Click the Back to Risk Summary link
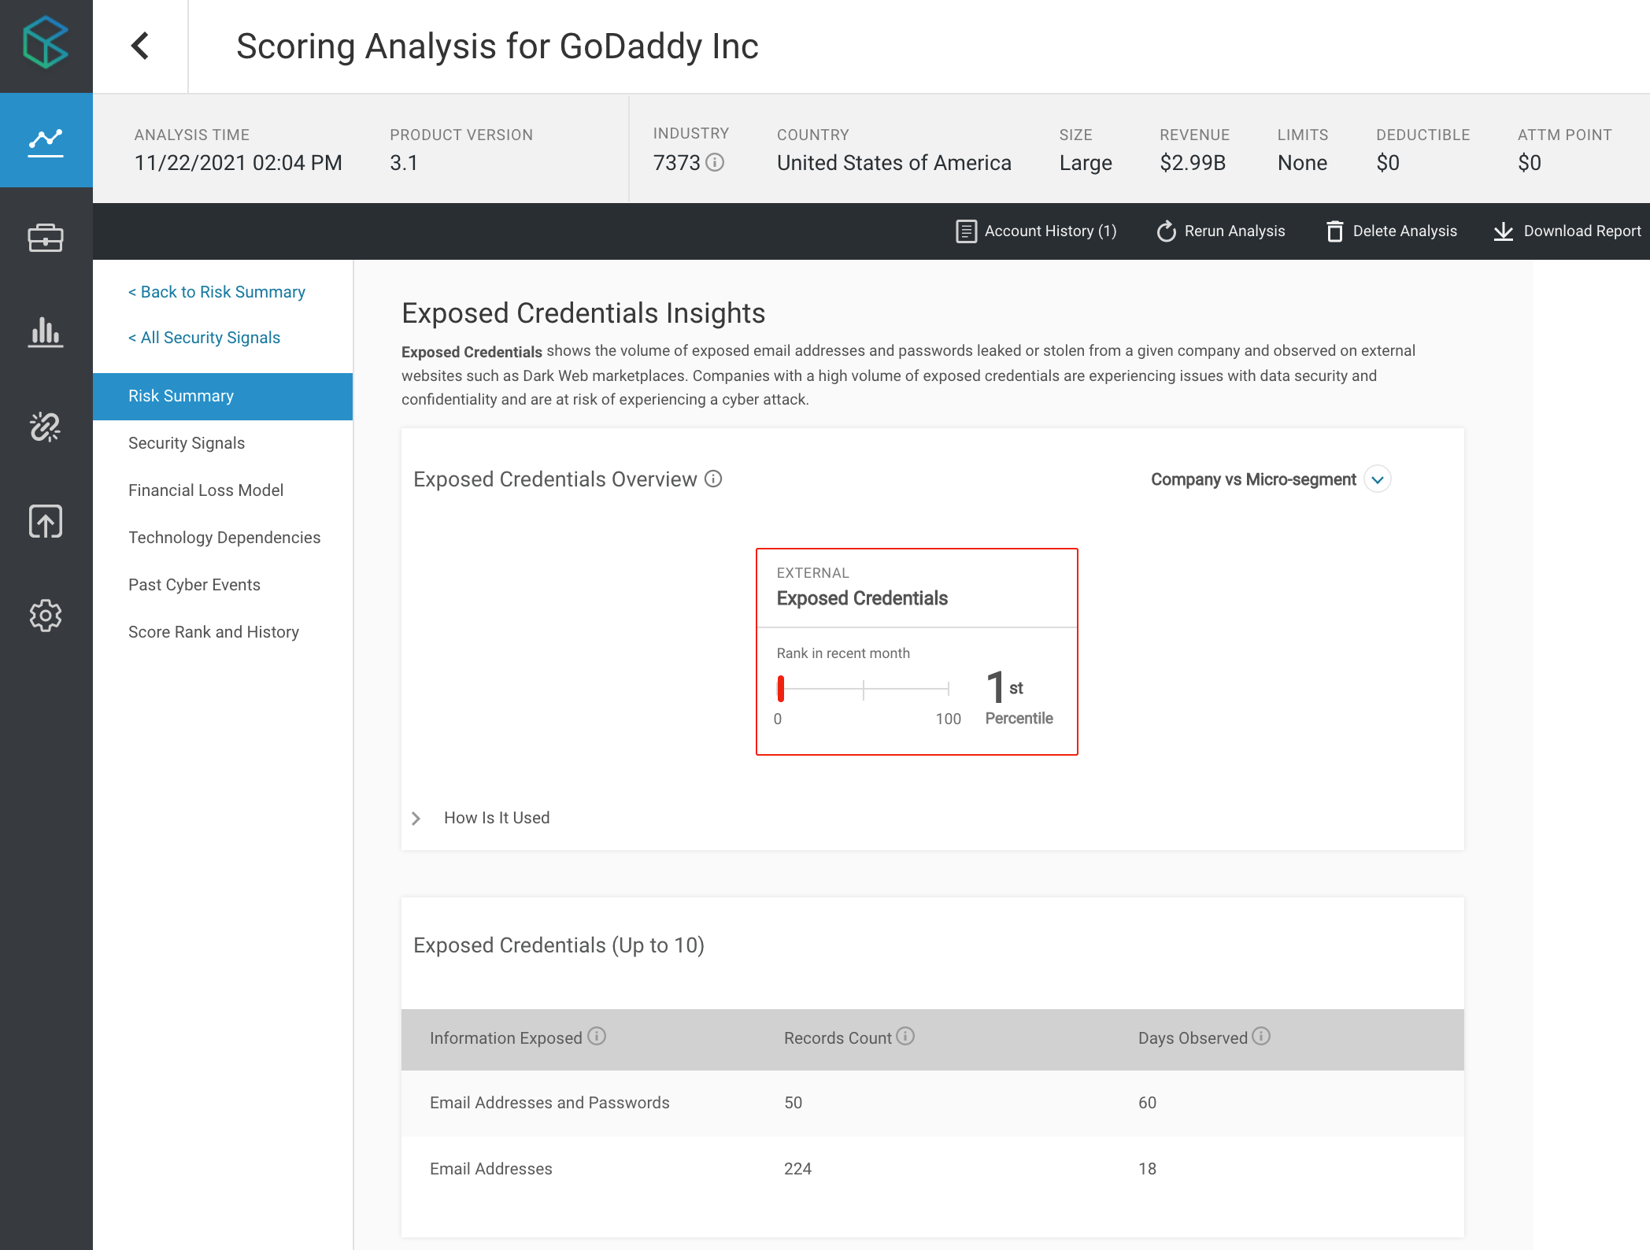Image resolution: width=1650 pixels, height=1250 pixels. point(216,292)
